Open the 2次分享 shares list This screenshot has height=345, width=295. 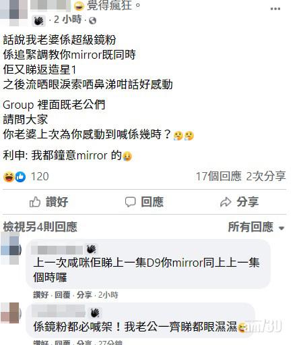266,176
